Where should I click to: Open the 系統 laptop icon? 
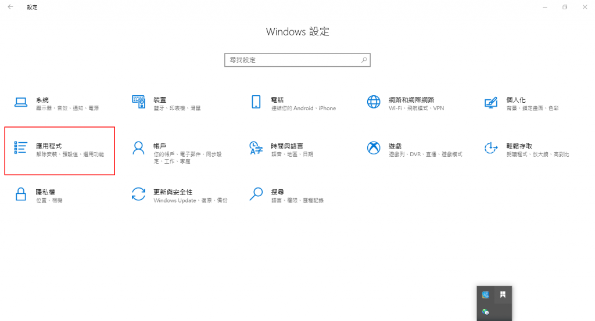[21, 102]
